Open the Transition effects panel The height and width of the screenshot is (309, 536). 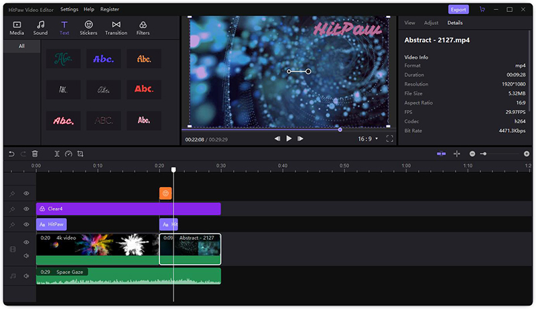coord(116,27)
